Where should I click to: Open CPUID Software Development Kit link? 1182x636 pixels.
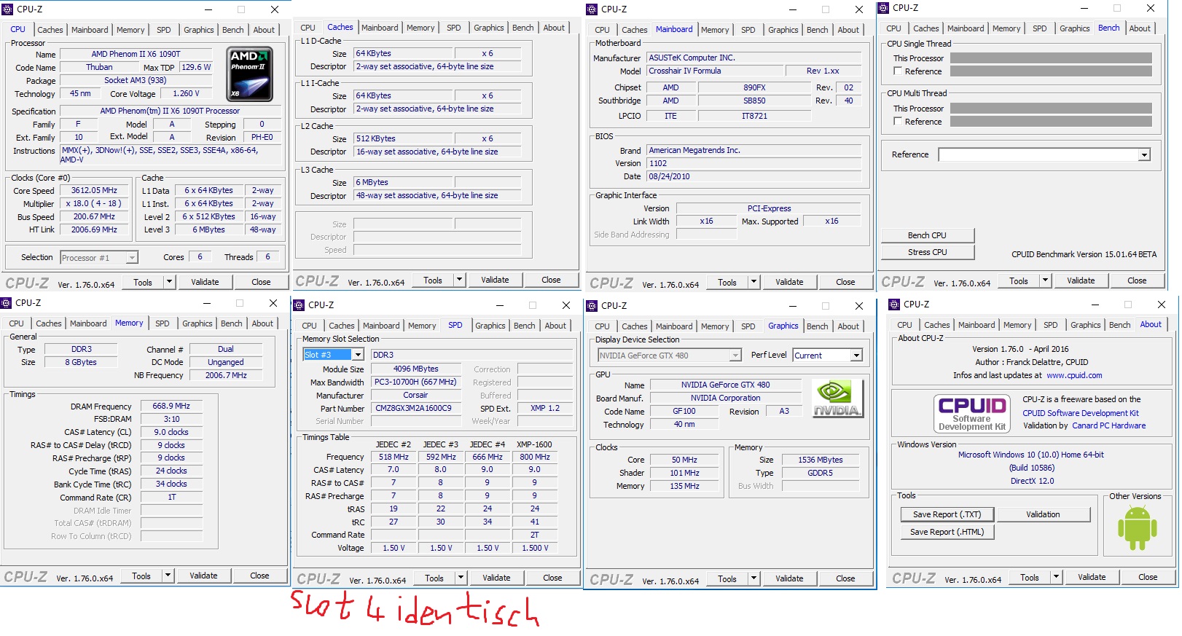(1080, 413)
